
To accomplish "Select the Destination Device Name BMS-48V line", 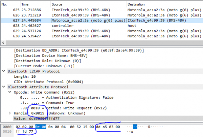I will click(x=51, y=56).
